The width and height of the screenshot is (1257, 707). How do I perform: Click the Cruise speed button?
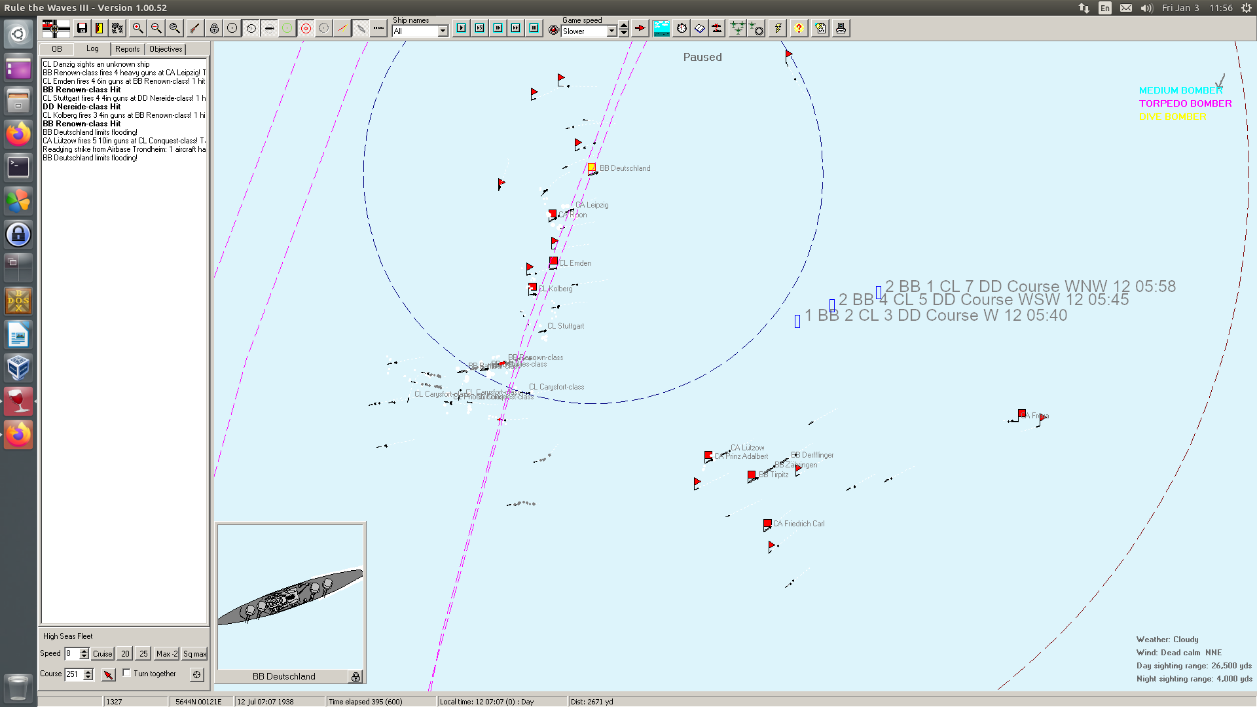(x=102, y=654)
